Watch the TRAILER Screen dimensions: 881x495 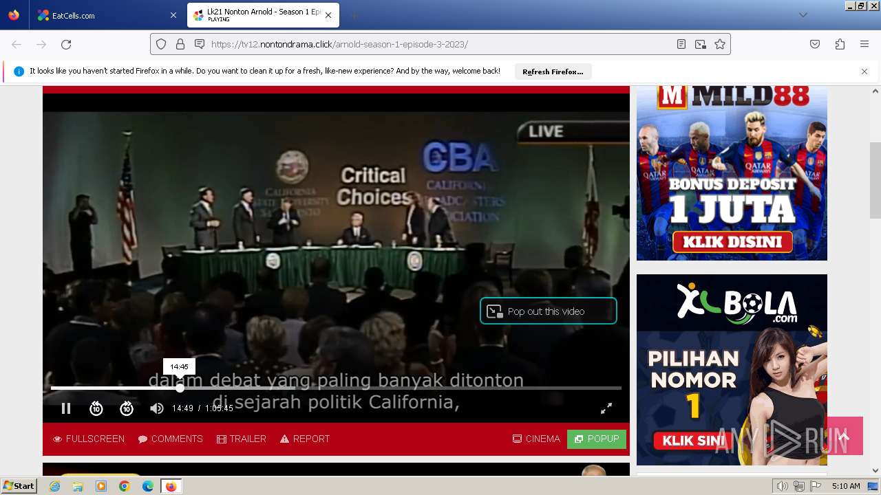(241, 439)
